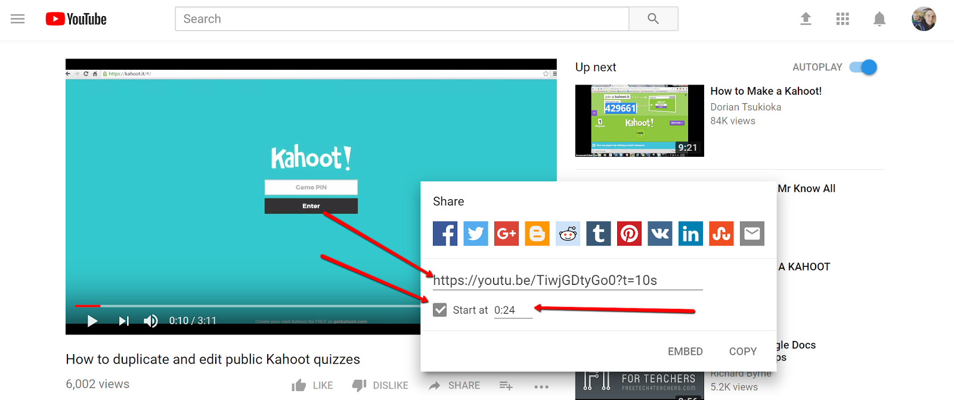Share to Blogger

tap(537, 234)
